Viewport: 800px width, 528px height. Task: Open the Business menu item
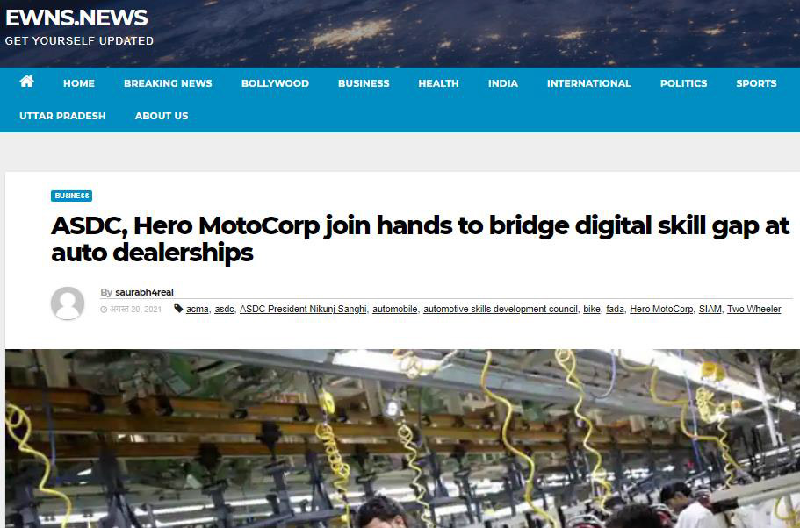tap(364, 83)
